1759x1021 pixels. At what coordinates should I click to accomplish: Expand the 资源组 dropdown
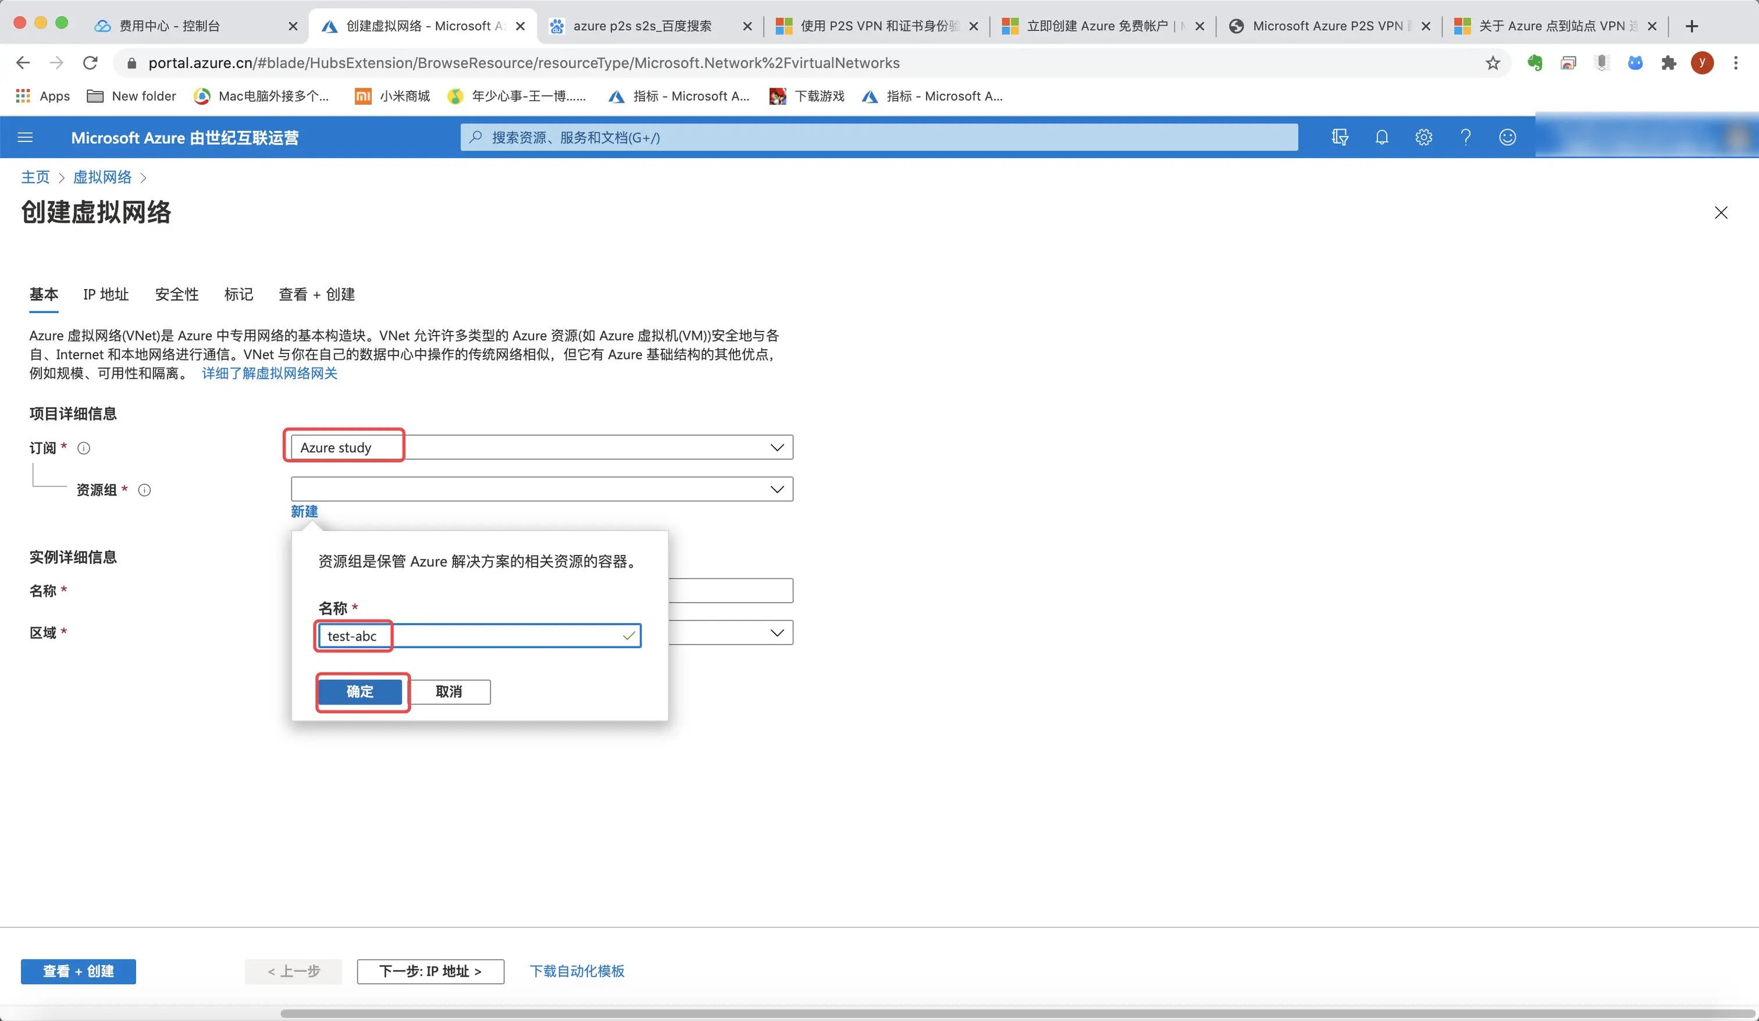coord(776,489)
